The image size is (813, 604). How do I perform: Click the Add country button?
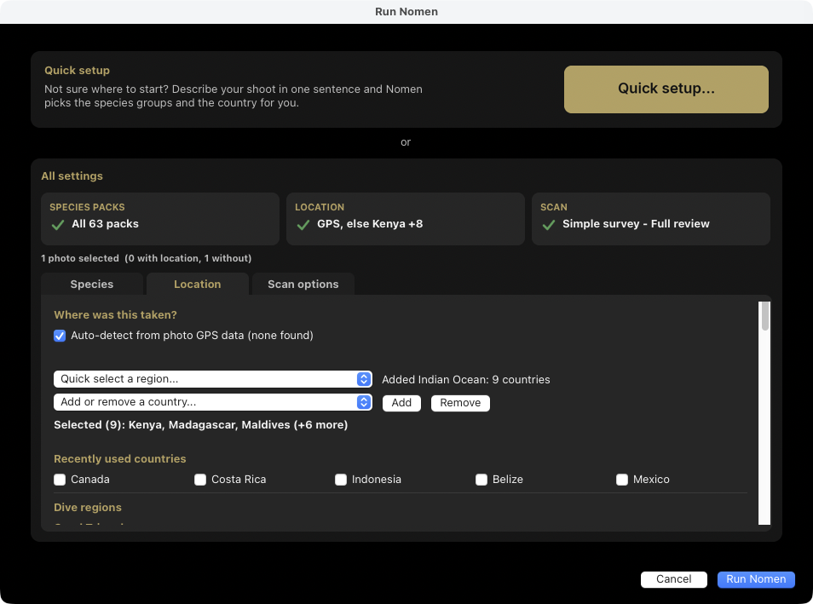pos(401,403)
